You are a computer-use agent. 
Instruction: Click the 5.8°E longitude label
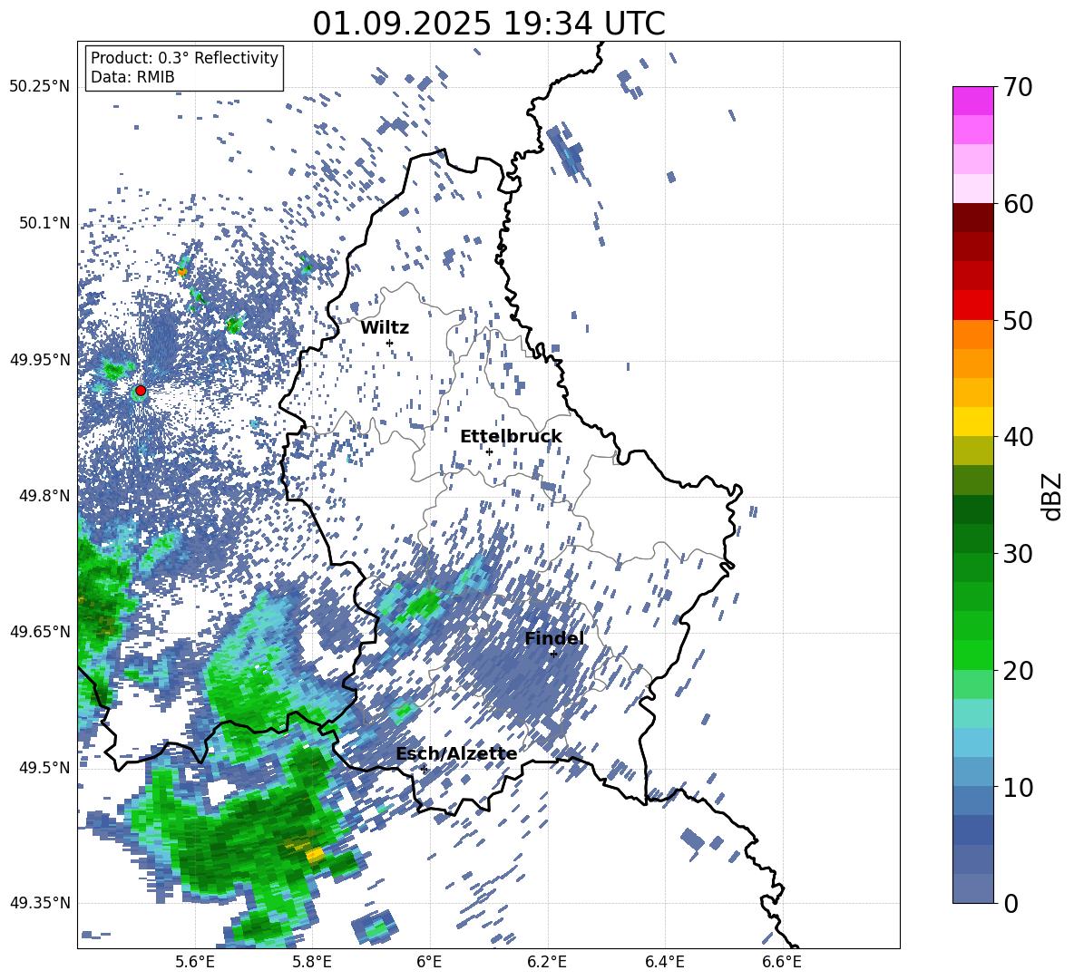(x=312, y=962)
